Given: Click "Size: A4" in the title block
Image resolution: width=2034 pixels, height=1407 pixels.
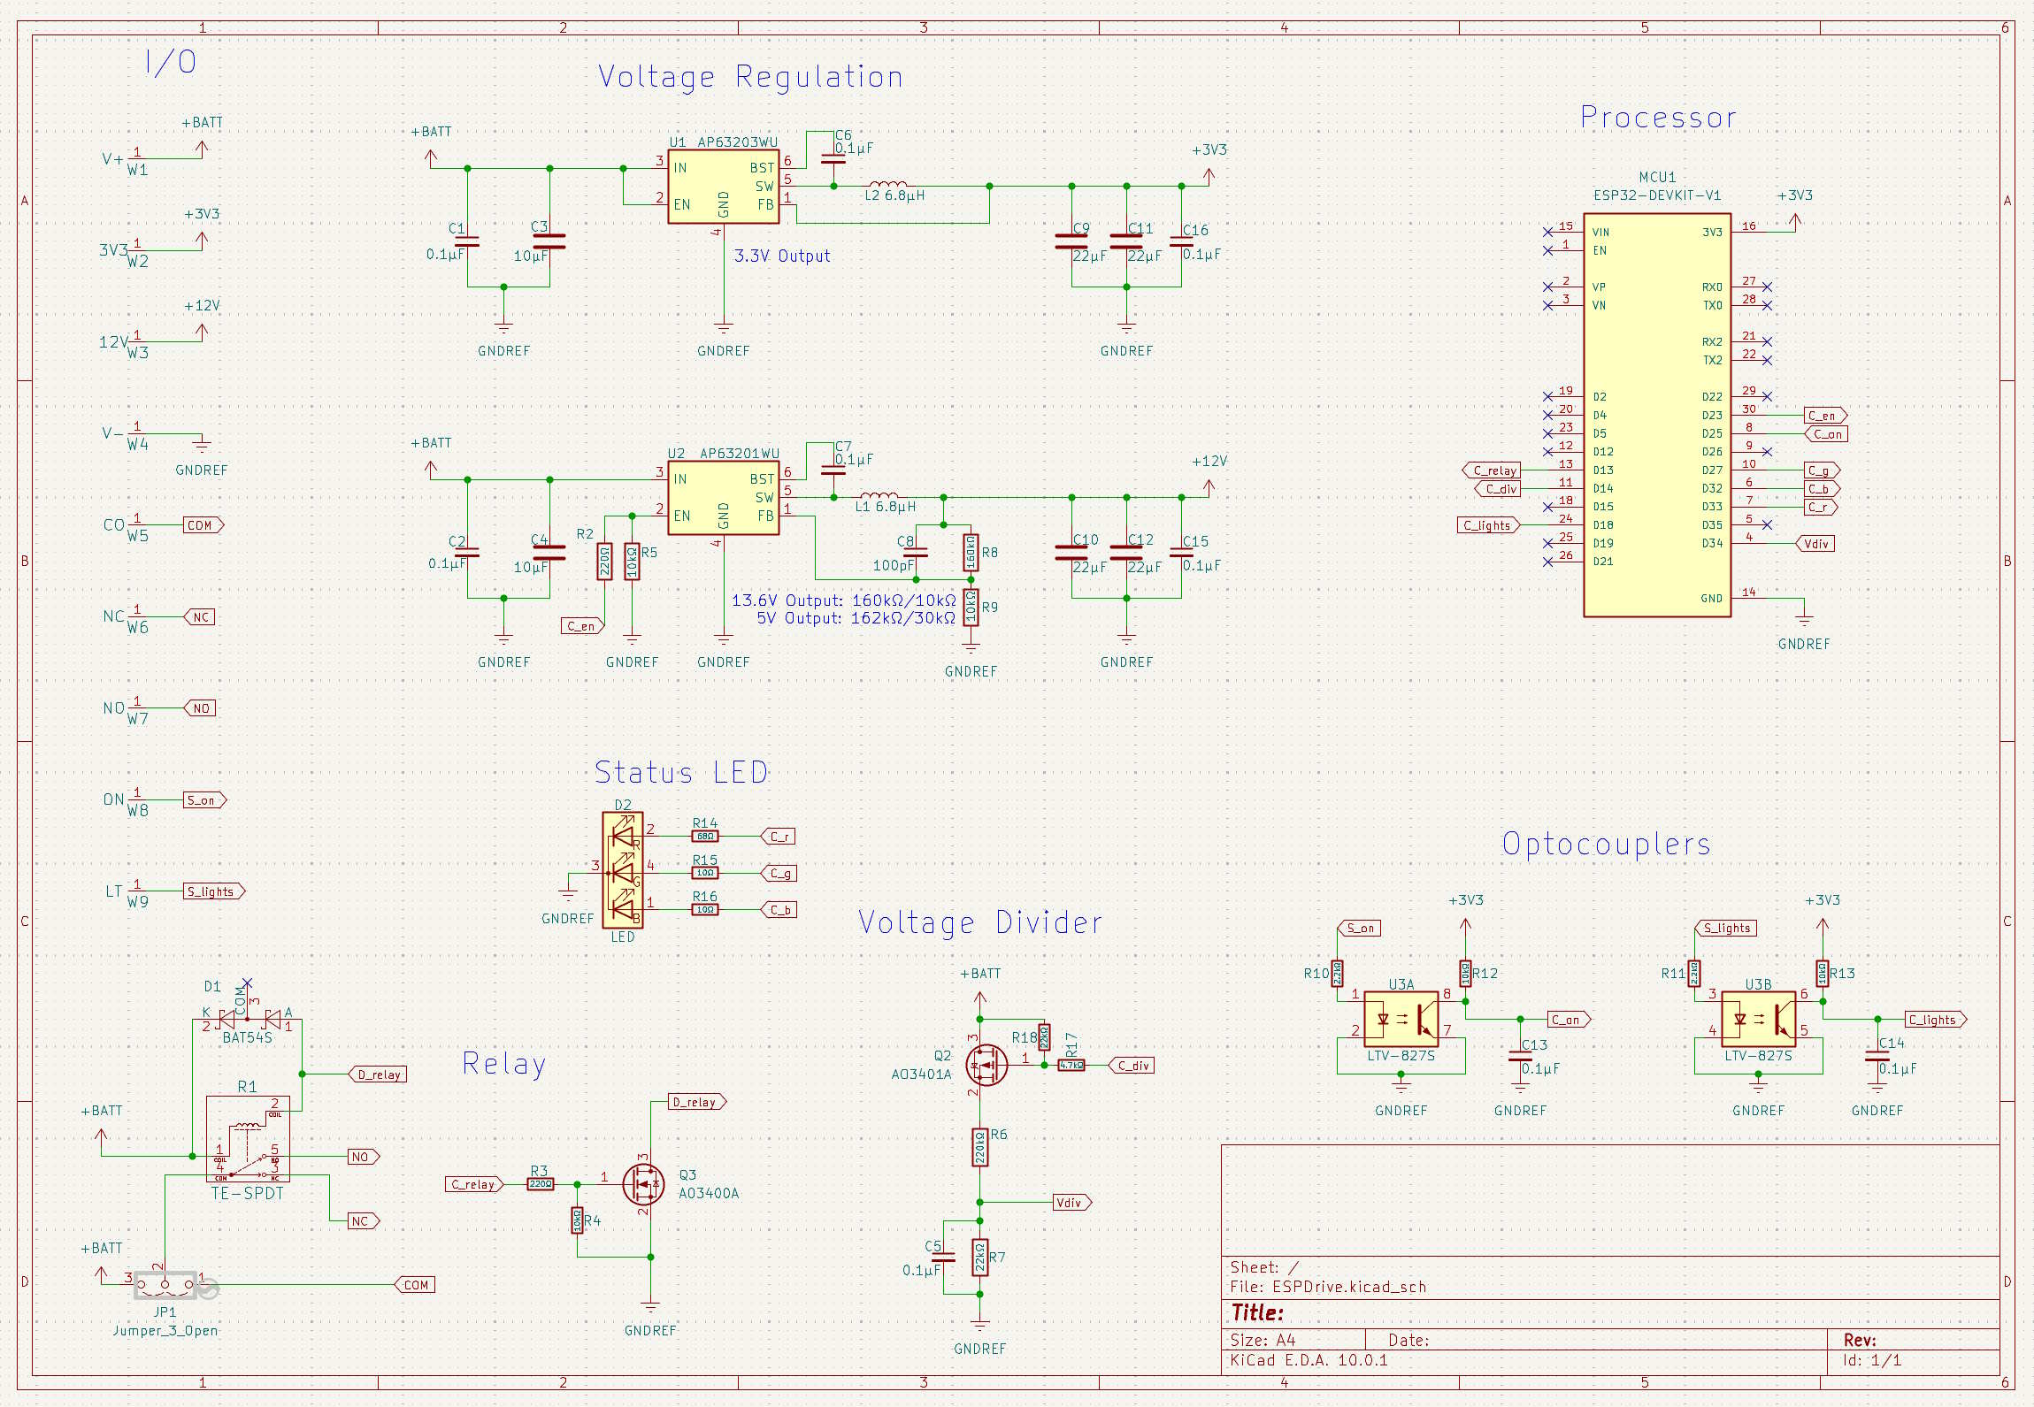Looking at the screenshot, I should (x=1263, y=1340).
